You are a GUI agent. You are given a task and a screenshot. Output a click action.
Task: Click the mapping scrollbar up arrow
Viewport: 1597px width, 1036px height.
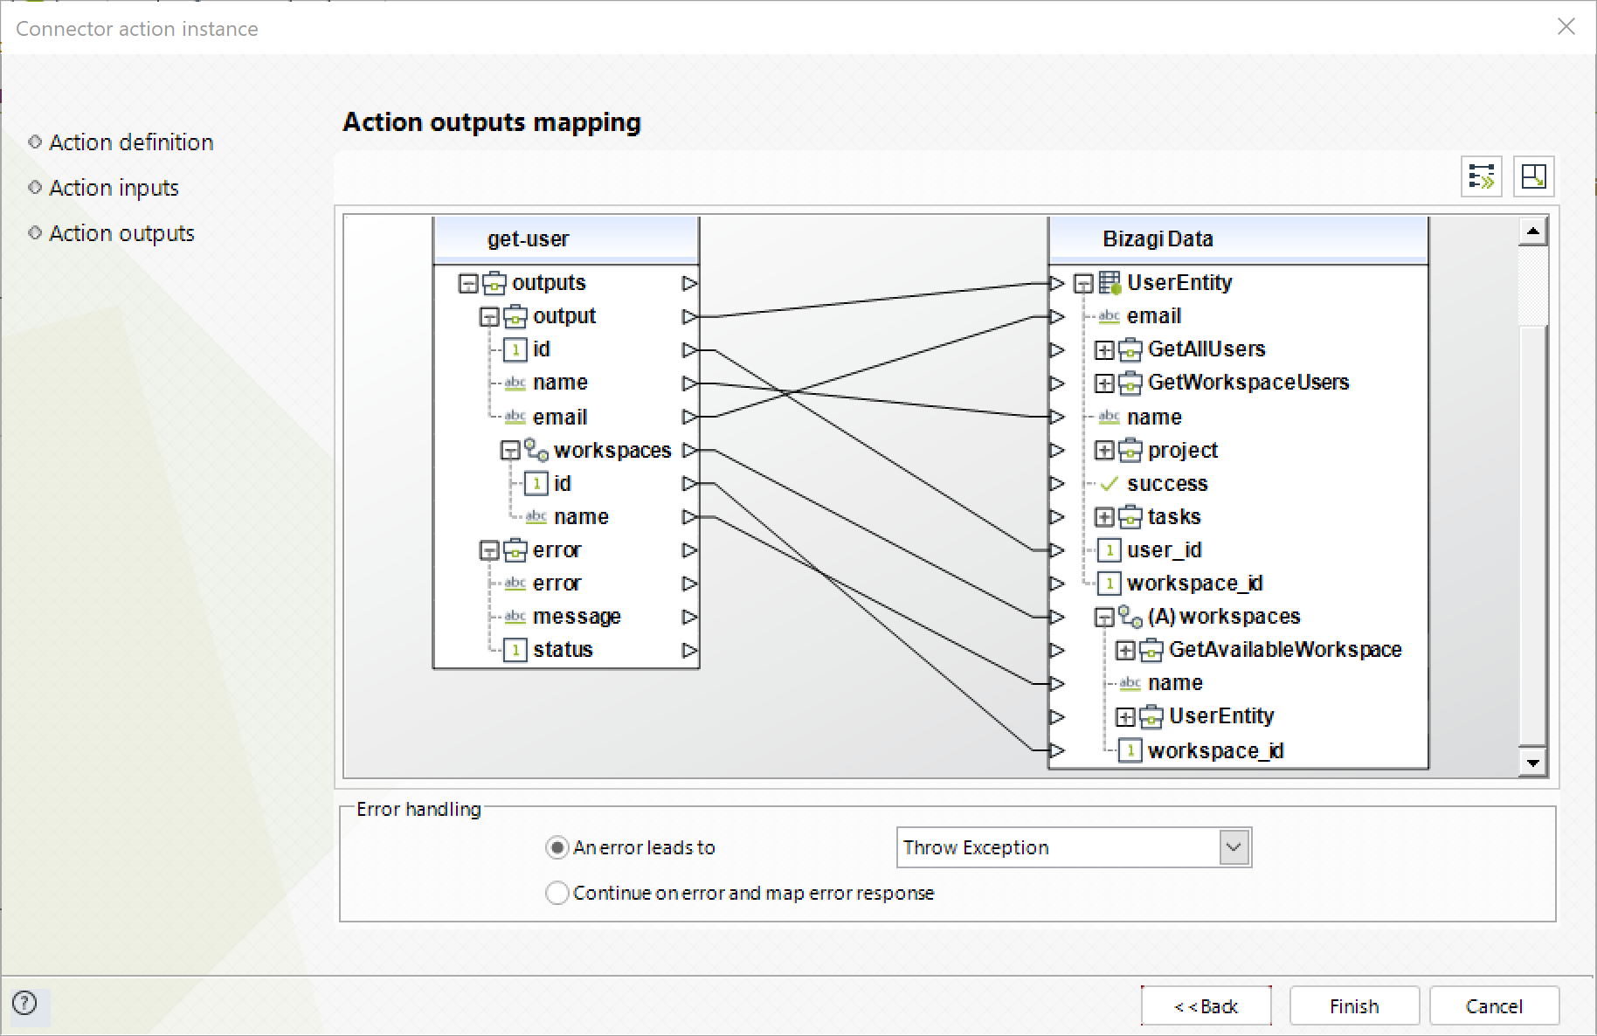pos(1533,231)
